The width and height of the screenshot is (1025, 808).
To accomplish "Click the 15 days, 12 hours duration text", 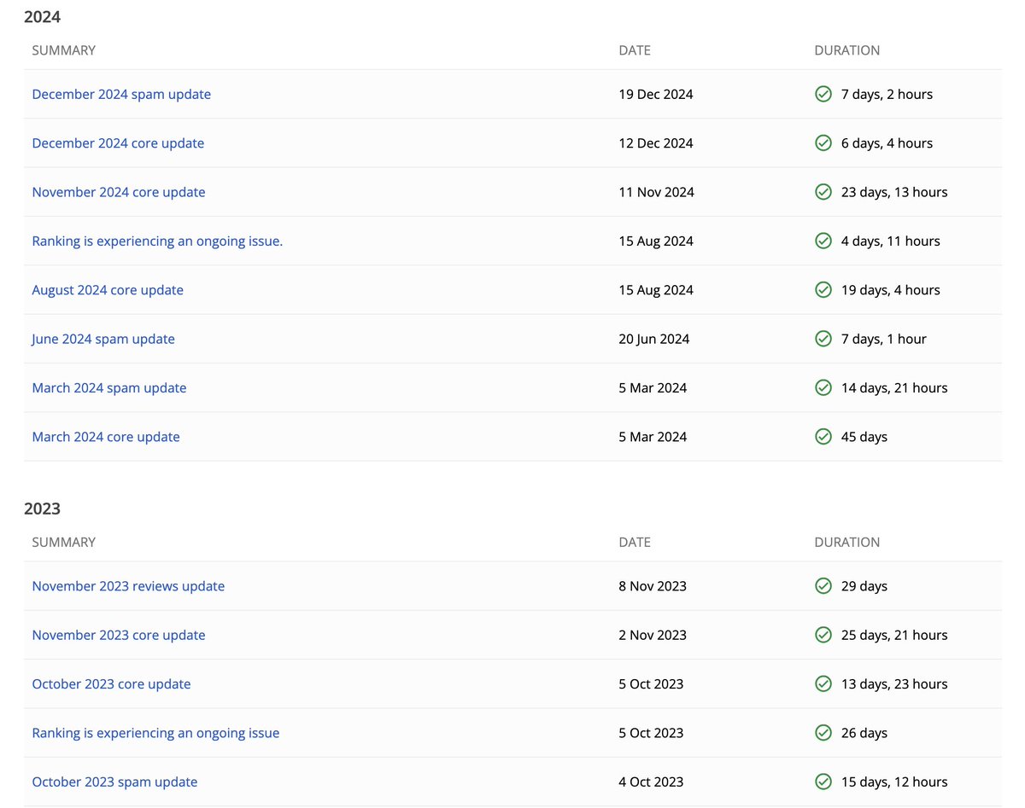I will coord(894,782).
